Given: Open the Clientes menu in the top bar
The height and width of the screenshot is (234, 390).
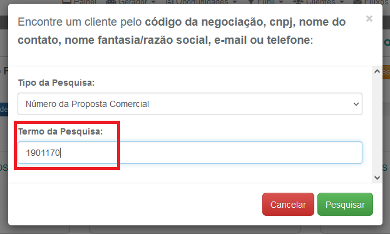Looking at the screenshot, I should pyautogui.click(x=319, y=2).
